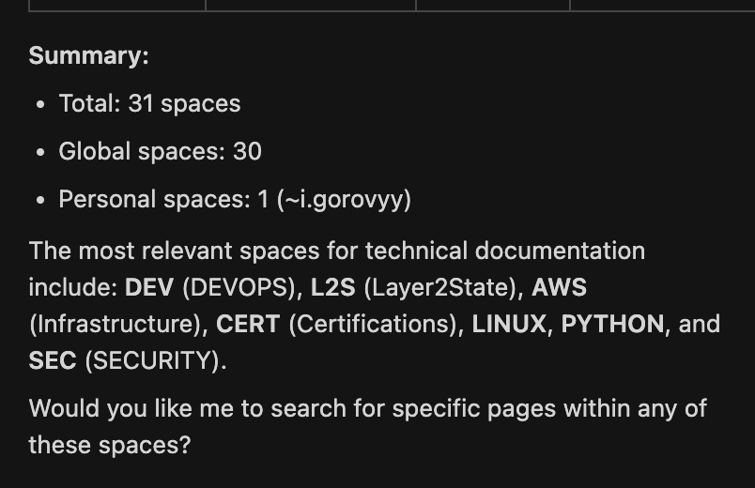Click the bold "SEC" space key

[x=53, y=360]
